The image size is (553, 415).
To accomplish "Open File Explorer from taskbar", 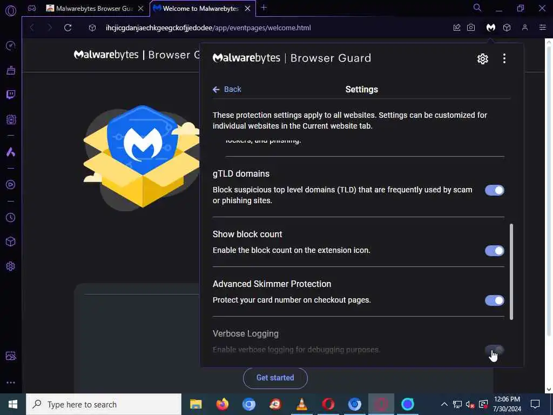I will (x=195, y=404).
